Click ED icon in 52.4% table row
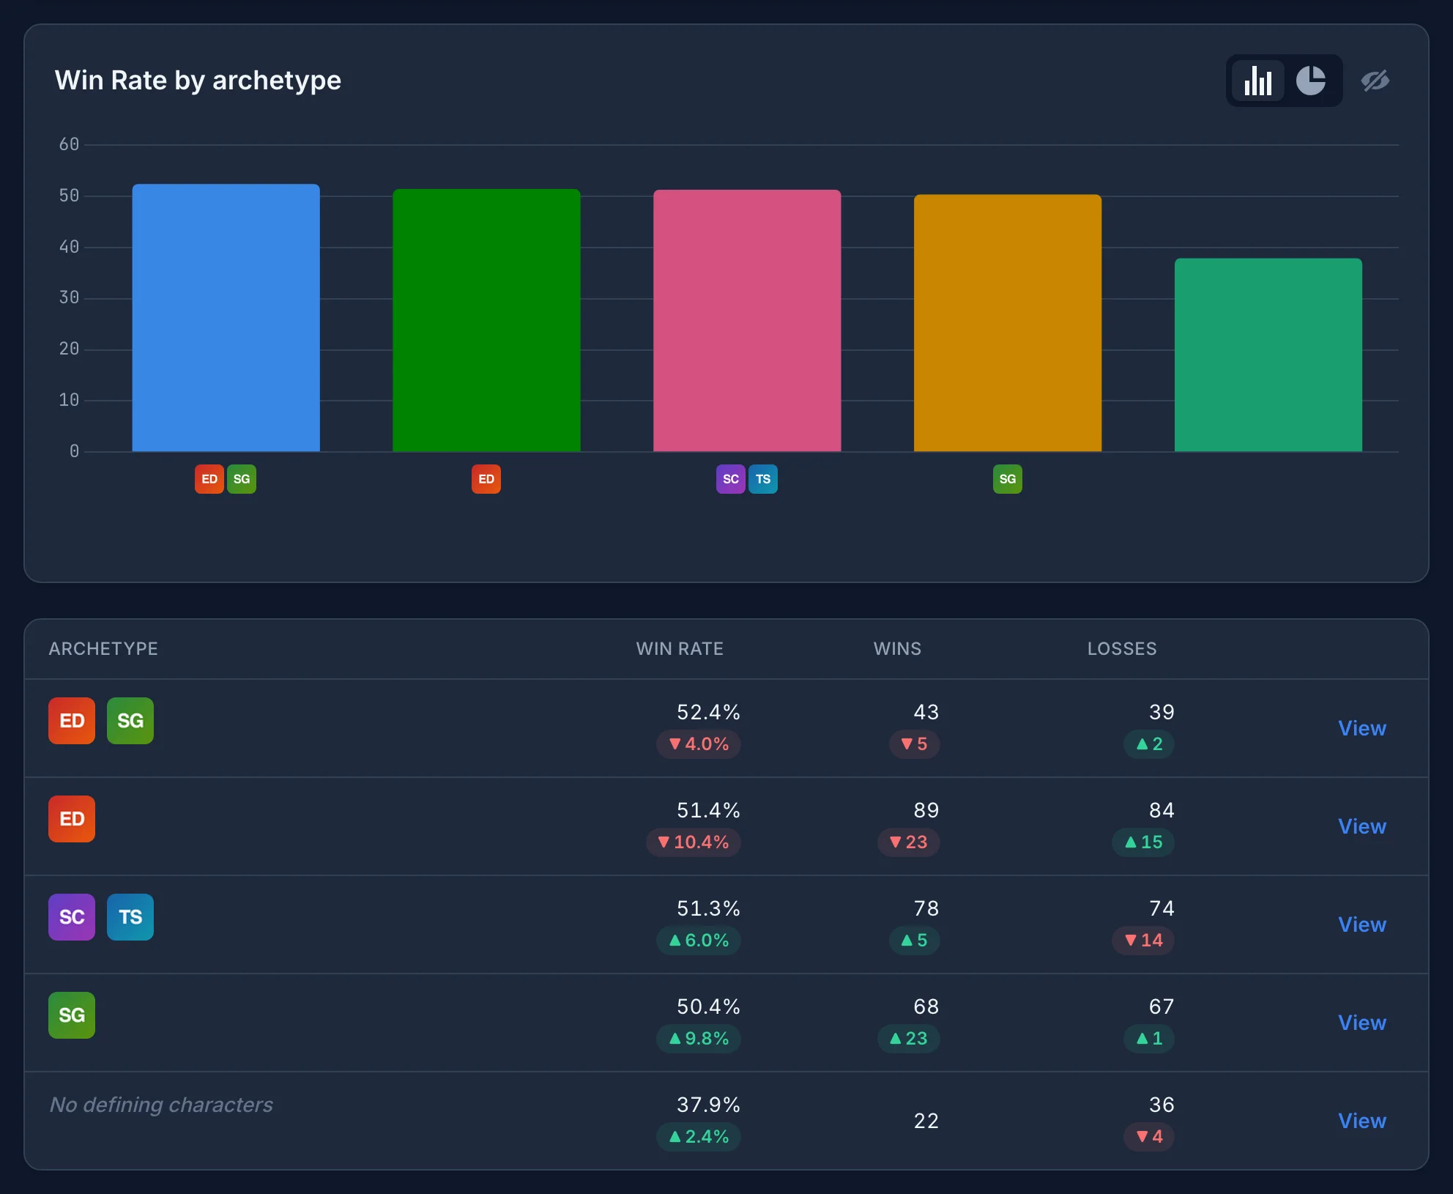The height and width of the screenshot is (1194, 1453). point(72,721)
